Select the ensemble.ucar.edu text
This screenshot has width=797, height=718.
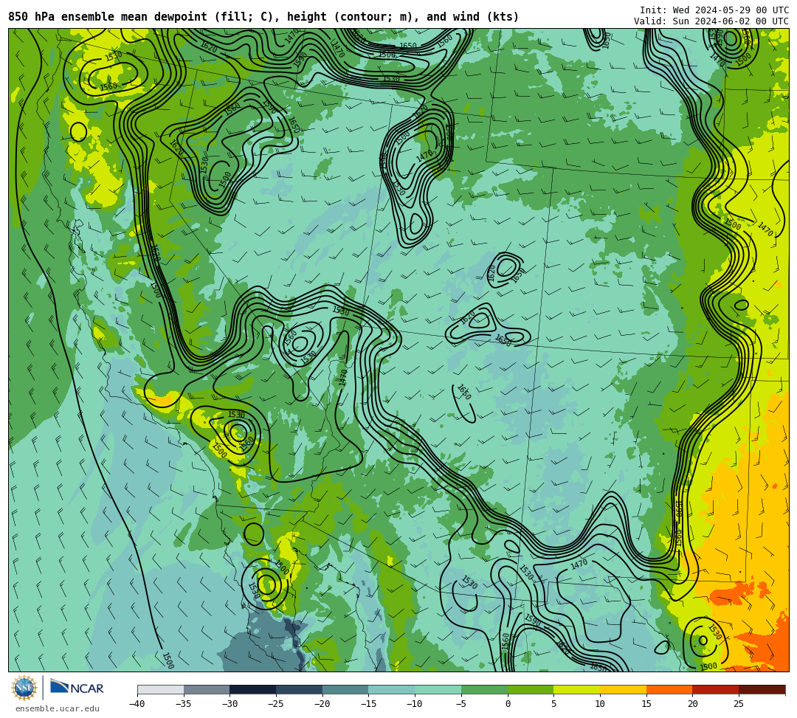(58, 708)
